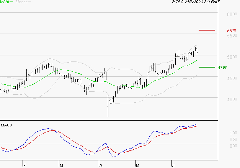240x168 pixels.
Task: Select the 5000 price axis label
Action: point(232,57)
